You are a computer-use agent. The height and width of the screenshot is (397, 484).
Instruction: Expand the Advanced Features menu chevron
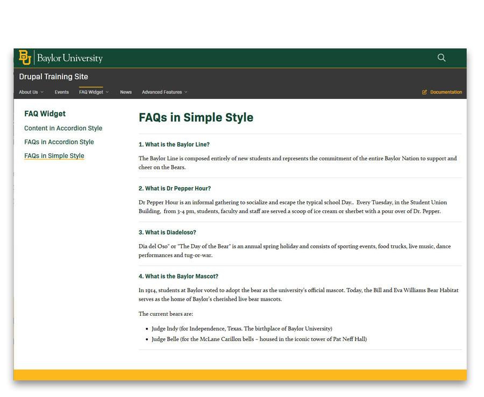click(186, 92)
